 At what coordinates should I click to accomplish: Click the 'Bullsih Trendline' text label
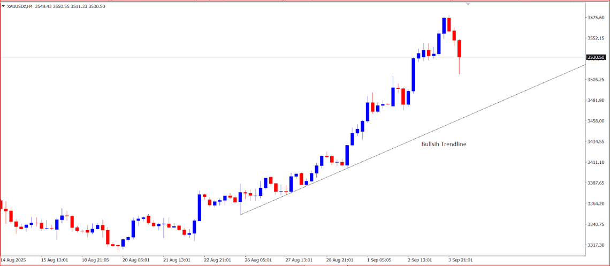444,144
